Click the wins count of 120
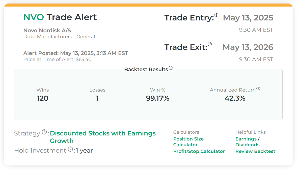 pyautogui.click(x=42, y=98)
